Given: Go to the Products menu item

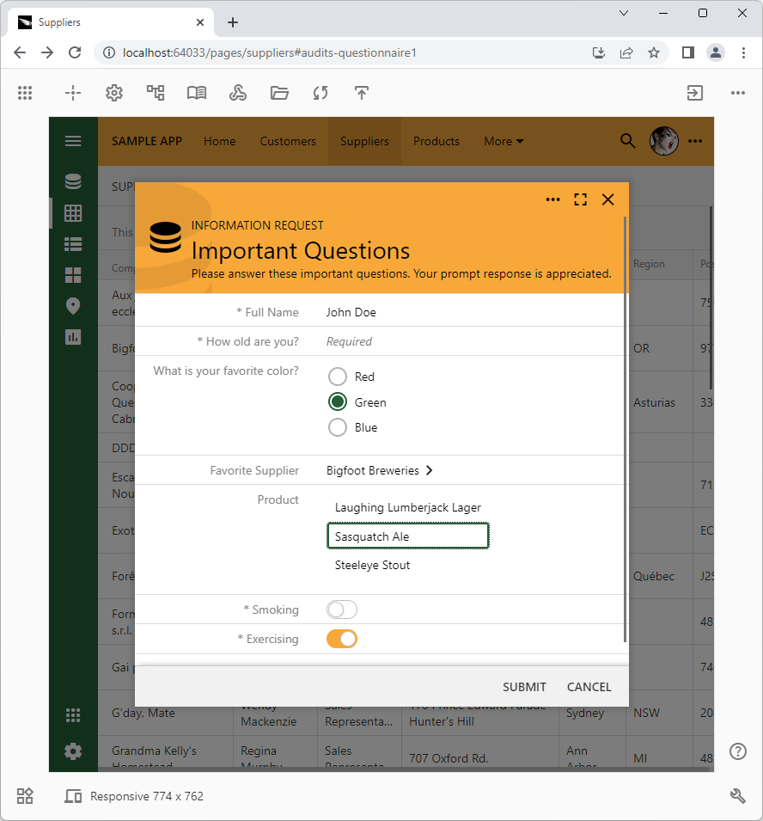Looking at the screenshot, I should (x=436, y=141).
